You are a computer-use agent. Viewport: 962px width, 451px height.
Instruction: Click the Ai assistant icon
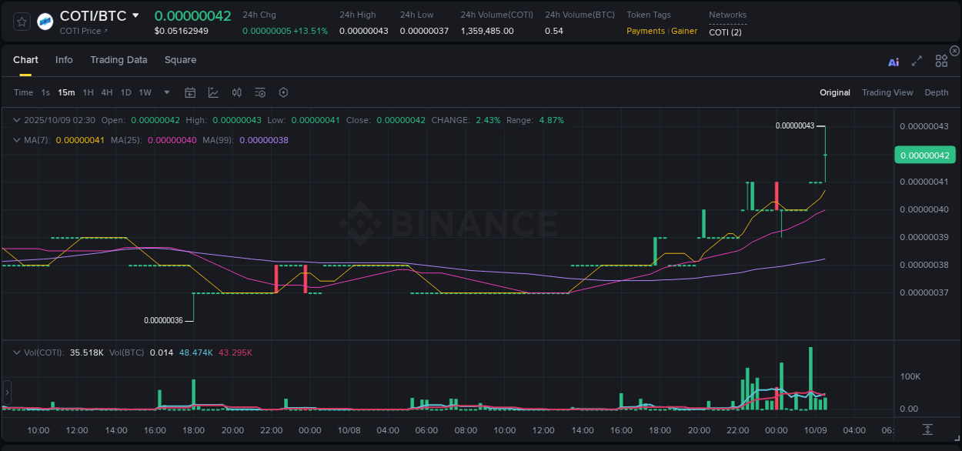coord(894,61)
